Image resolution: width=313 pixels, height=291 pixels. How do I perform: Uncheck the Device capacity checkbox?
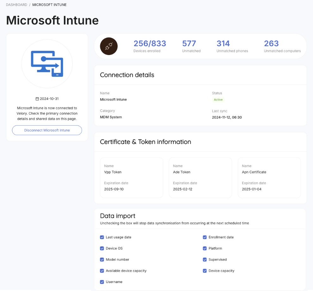click(205, 271)
